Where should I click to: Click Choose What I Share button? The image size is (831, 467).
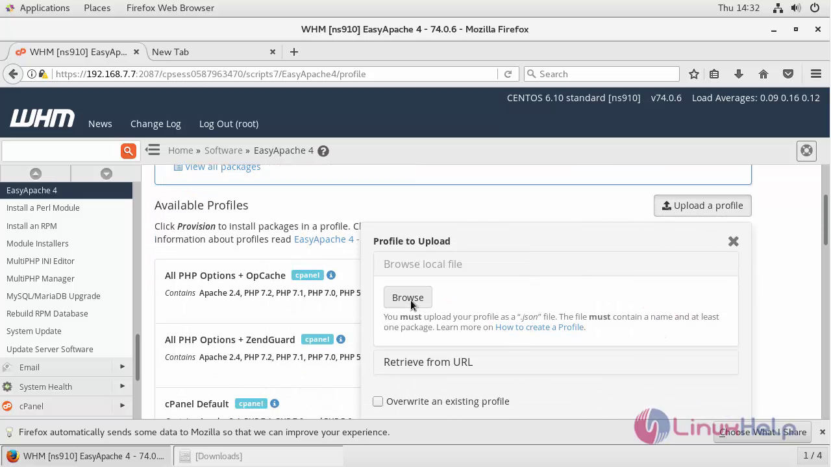point(762,432)
